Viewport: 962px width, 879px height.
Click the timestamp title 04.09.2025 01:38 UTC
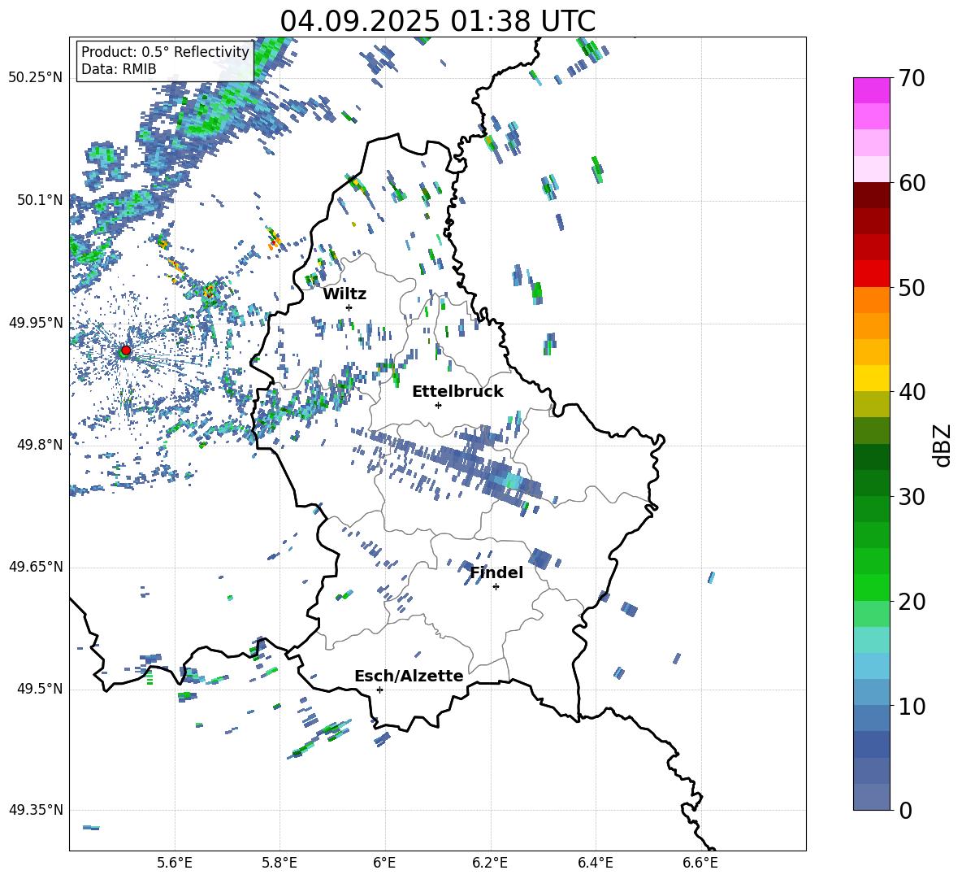click(438, 21)
